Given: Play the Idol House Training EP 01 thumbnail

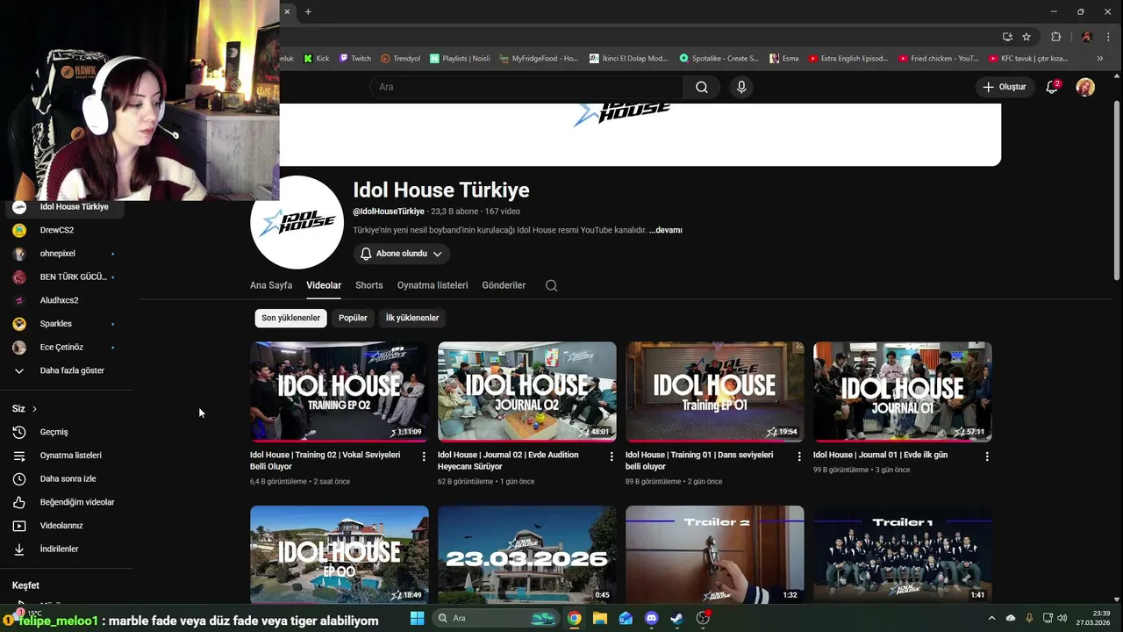Looking at the screenshot, I should coord(715,391).
